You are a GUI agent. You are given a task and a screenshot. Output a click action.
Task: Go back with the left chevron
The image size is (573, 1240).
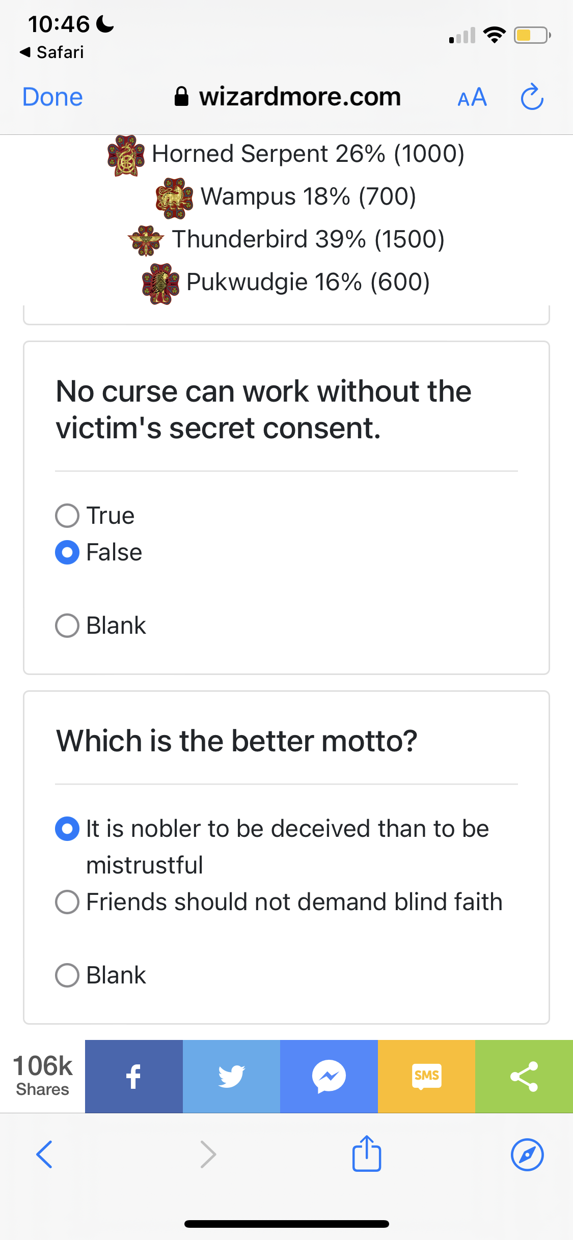(44, 1154)
